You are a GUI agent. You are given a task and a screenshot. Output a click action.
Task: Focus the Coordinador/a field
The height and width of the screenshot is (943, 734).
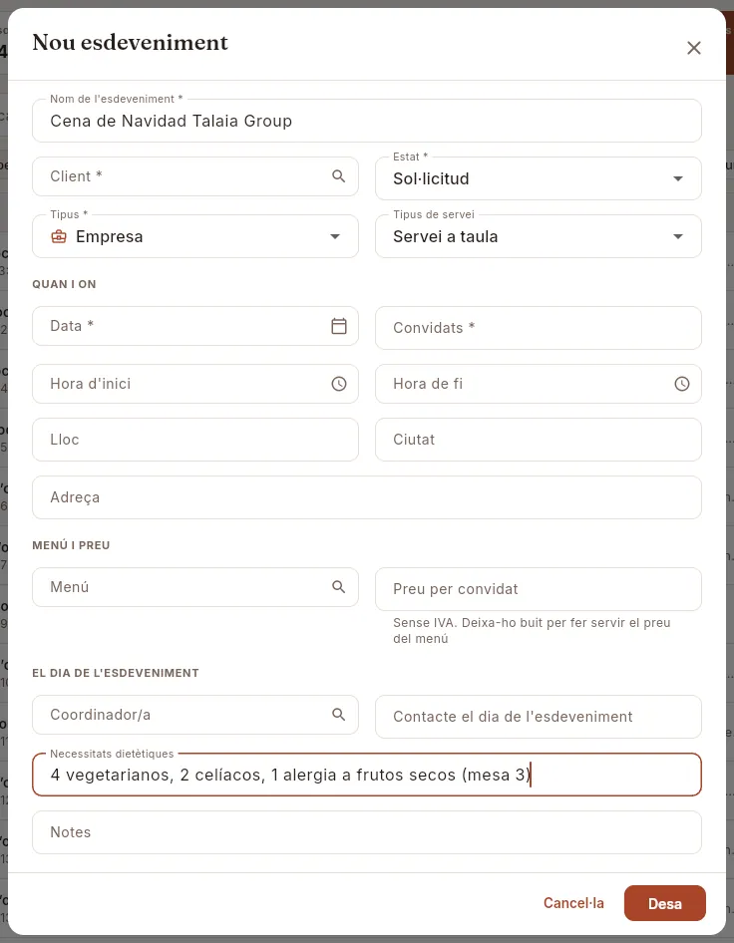[194, 715]
